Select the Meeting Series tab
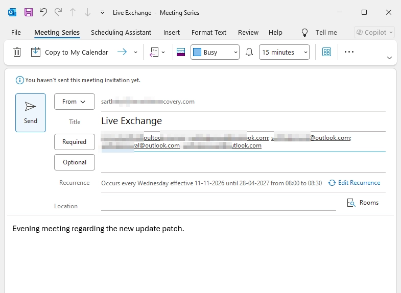The width and height of the screenshot is (401, 293). [x=57, y=33]
